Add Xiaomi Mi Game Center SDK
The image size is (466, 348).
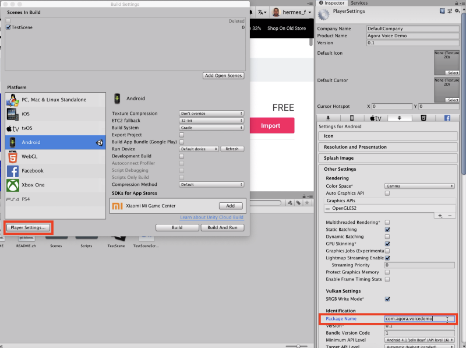pyautogui.click(x=231, y=206)
